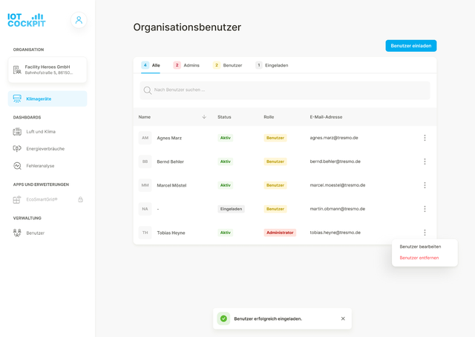Click the Name column header
Screen dimensions: 475x337
tap(145, 117)
